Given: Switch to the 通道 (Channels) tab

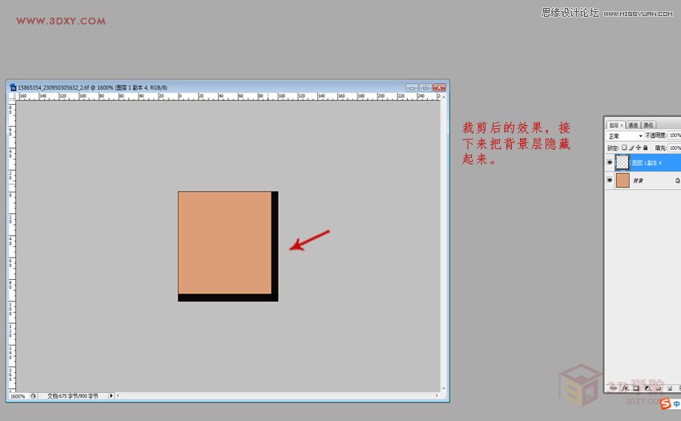Looking at the screenshot, I should tap(633, 125).
